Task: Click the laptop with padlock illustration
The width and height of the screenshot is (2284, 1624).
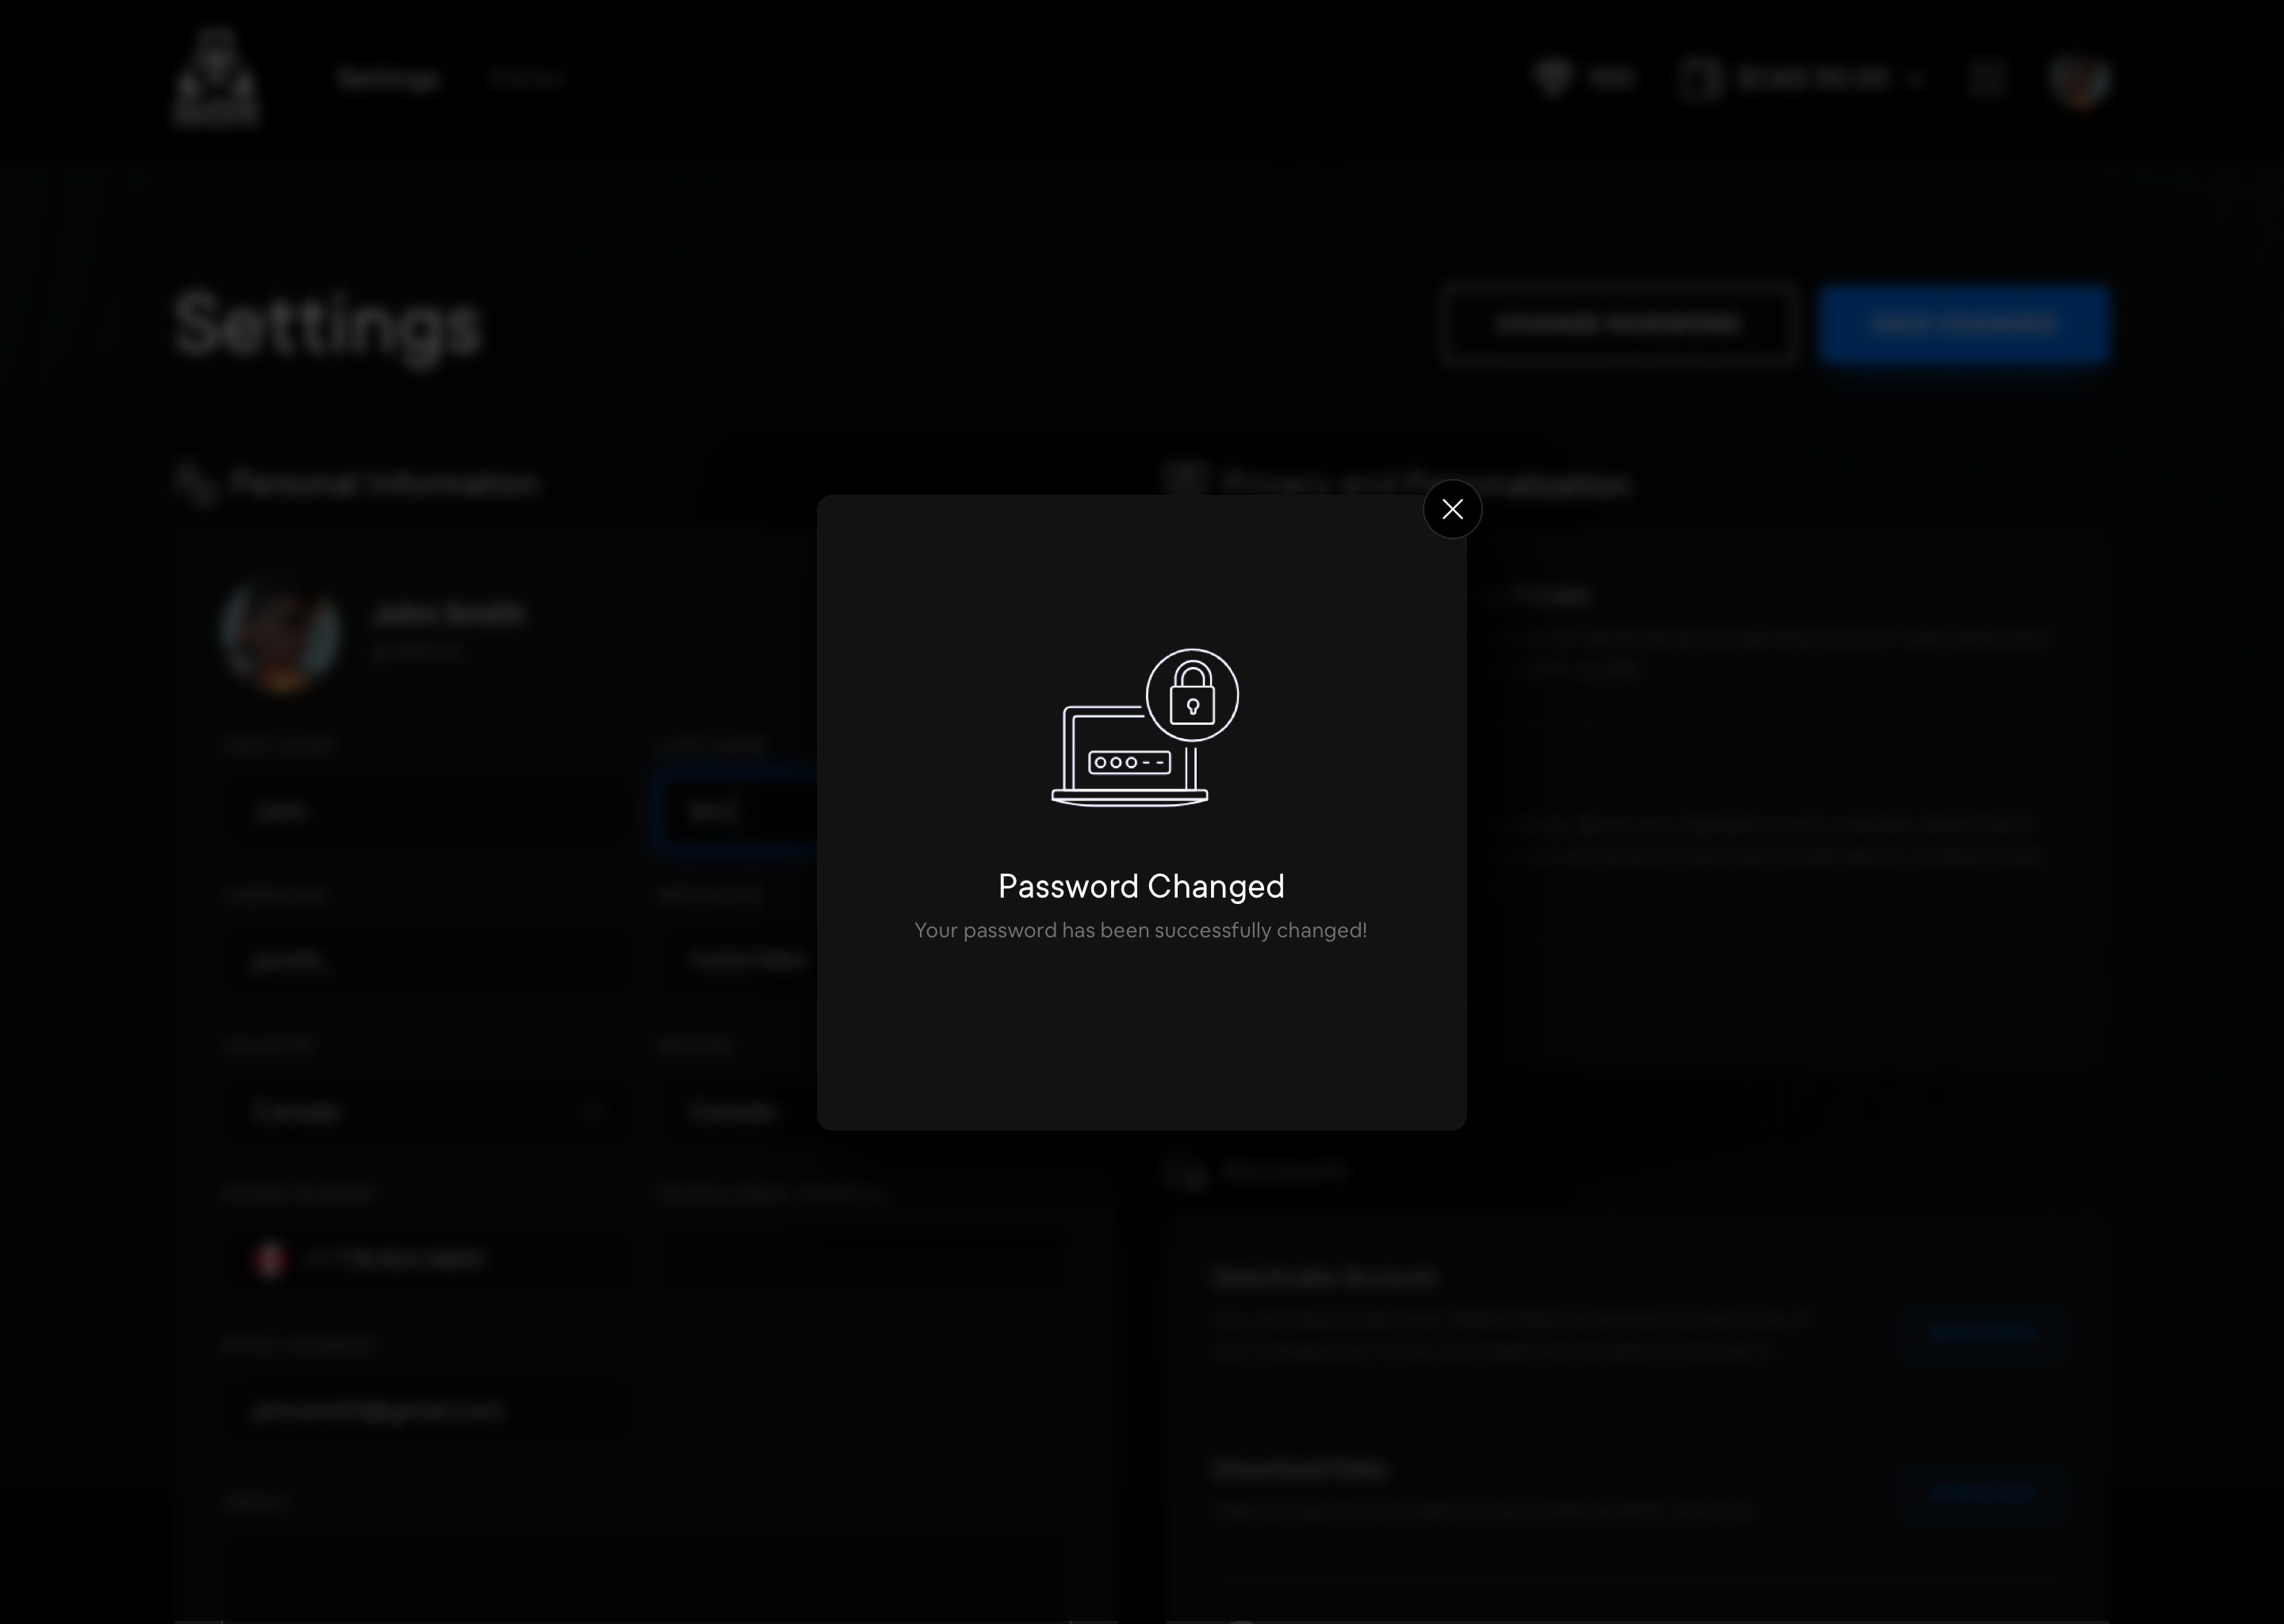Action: pyautogui.click(x=1144, y=727)
